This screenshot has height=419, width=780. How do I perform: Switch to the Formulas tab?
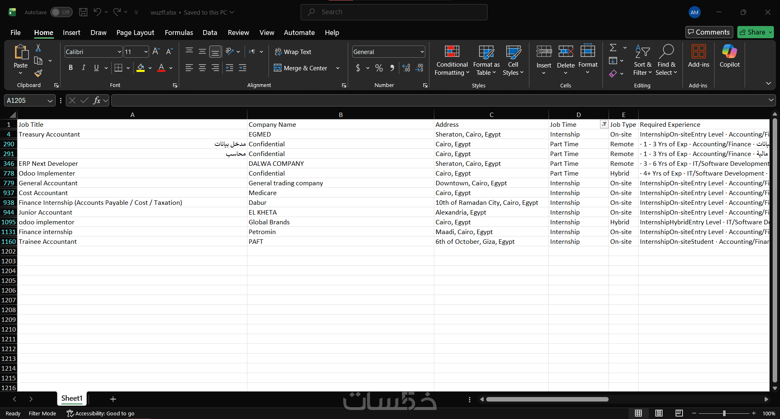[179, 33]
